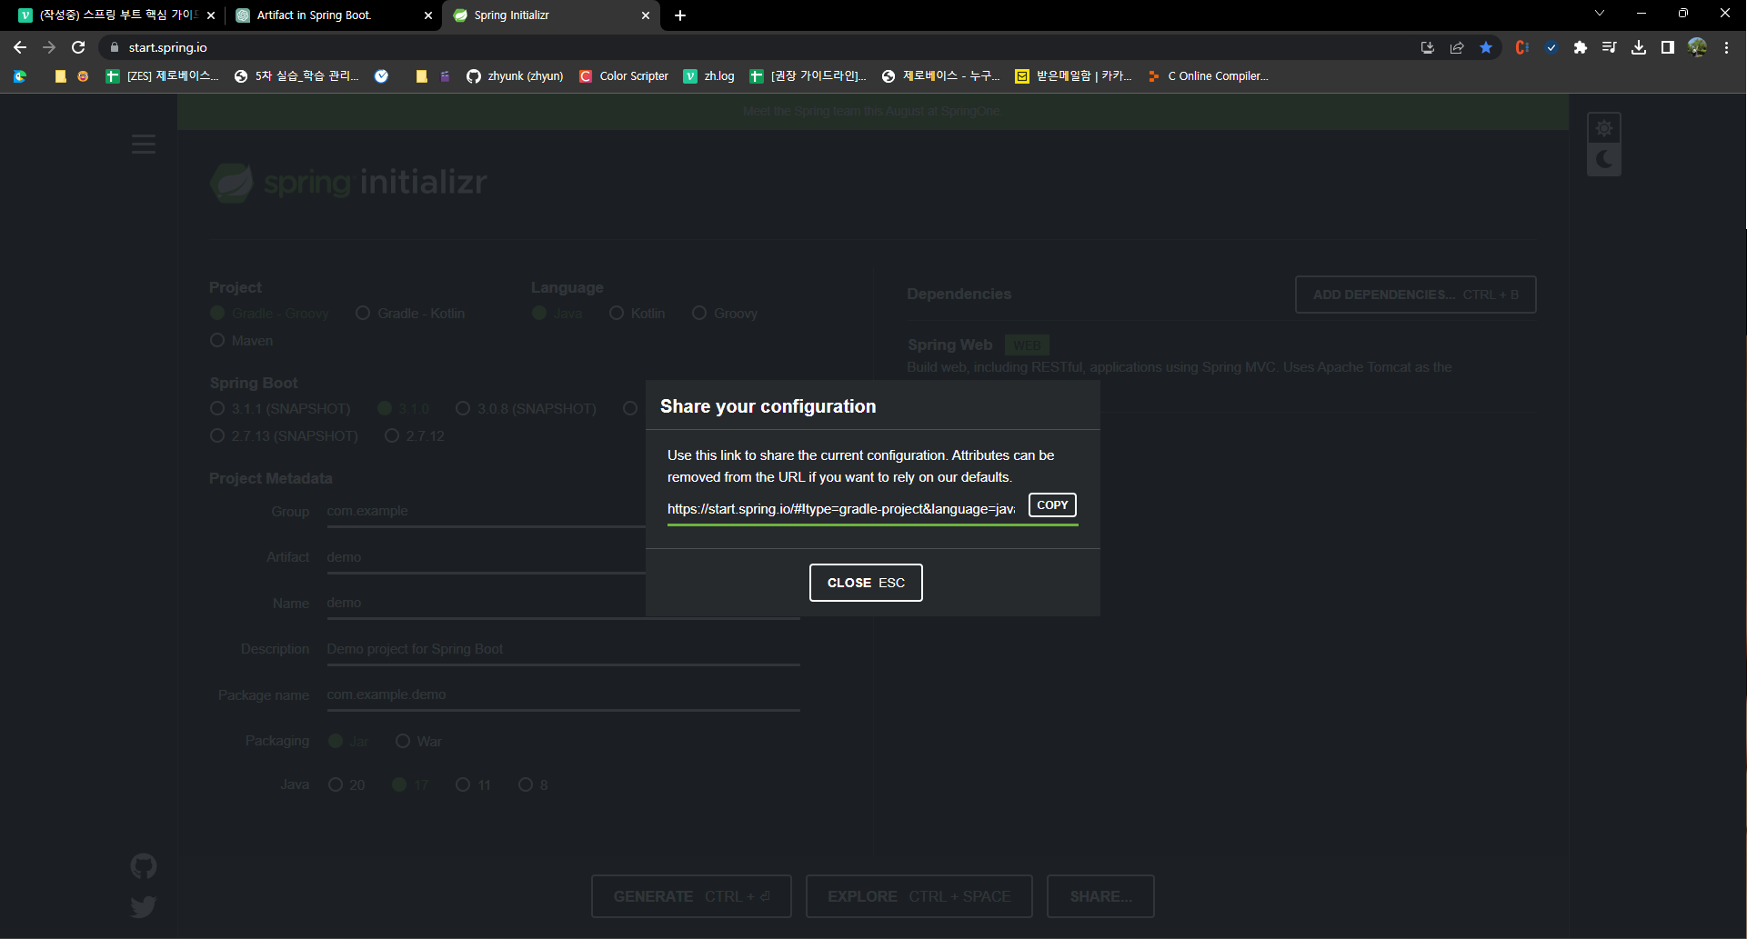Open the C Online Compiler bookmark

tap(1208, 76)
